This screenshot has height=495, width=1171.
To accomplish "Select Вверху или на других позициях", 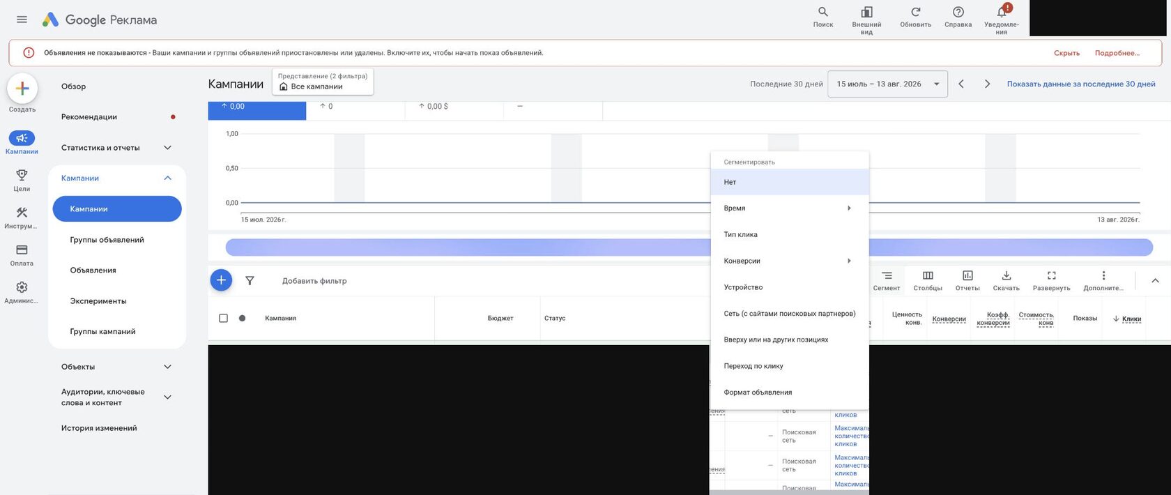I will click(789, 340).
